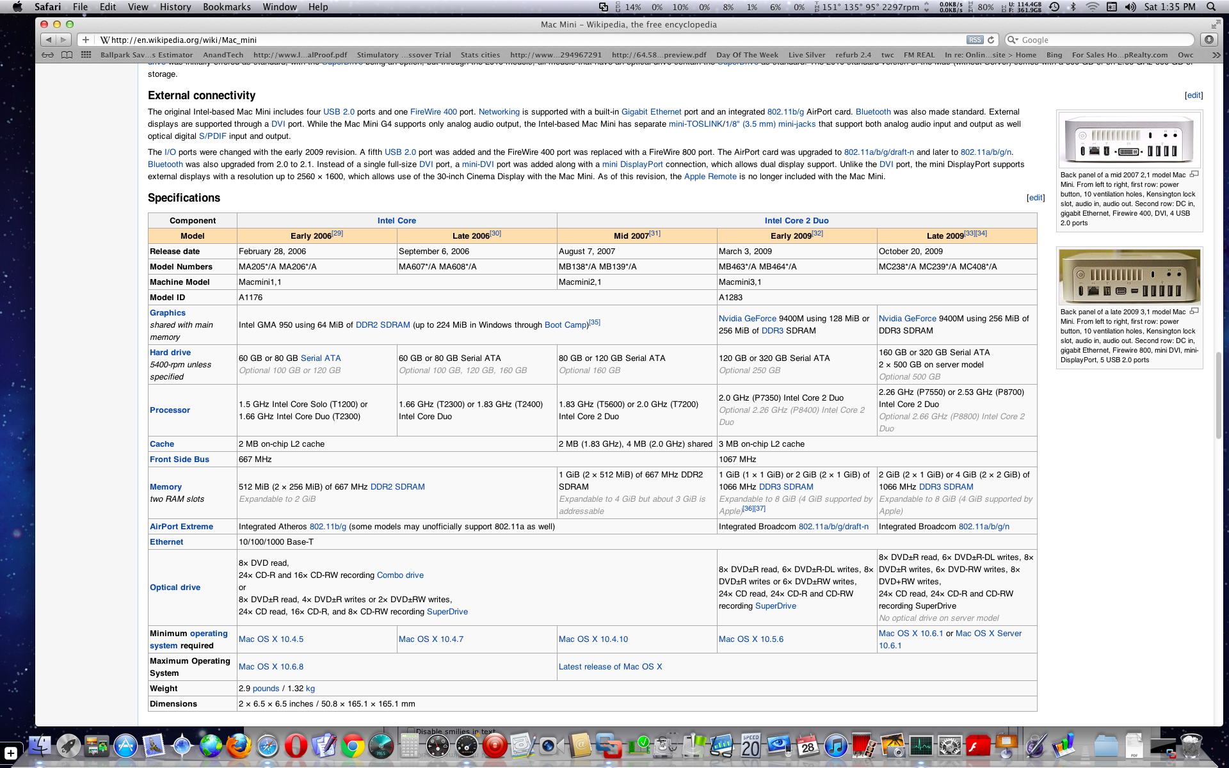1229x768 pixels.
Task: Open the AnandTech bookmark
Action: point(223,55)
